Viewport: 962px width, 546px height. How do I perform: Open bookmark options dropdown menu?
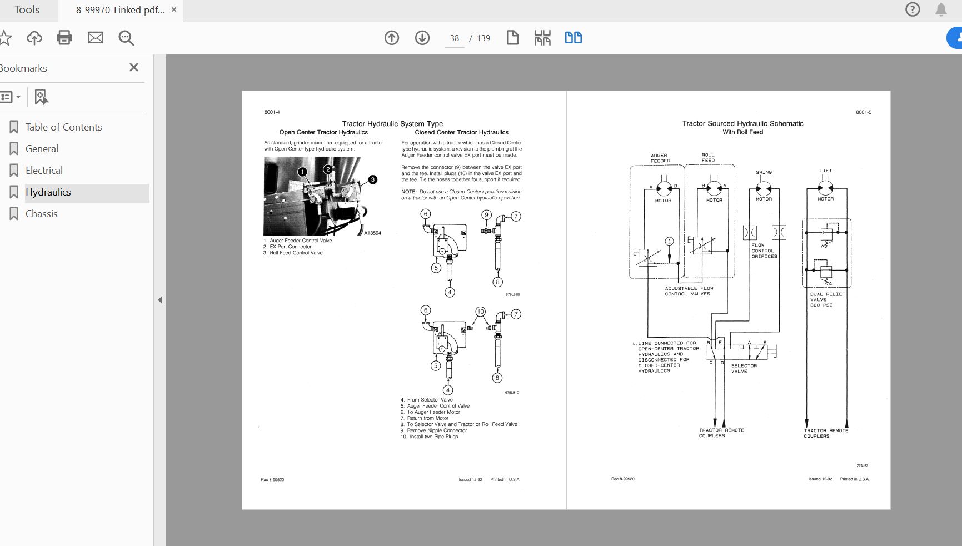11,97
